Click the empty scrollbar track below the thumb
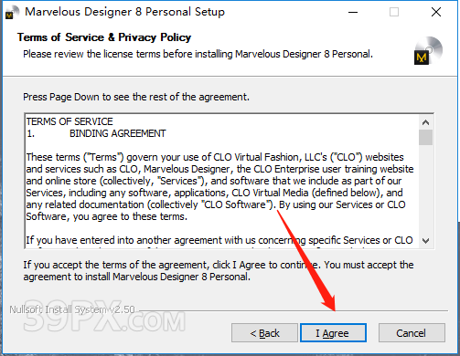The height and width of the screenshot is (356, 460). (x=425, y=190)
